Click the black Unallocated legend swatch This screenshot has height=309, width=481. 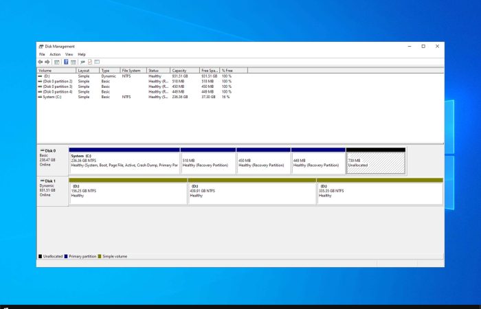click(40, 256)
